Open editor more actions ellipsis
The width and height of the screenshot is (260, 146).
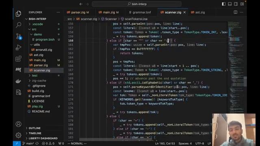click(x=241, y=12)
